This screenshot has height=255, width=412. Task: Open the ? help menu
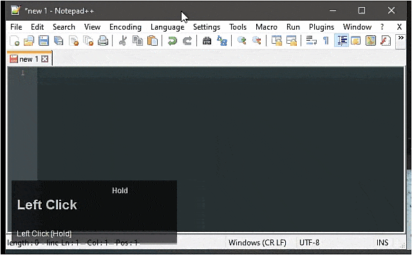pyautogui.click(x=382, y=27)
